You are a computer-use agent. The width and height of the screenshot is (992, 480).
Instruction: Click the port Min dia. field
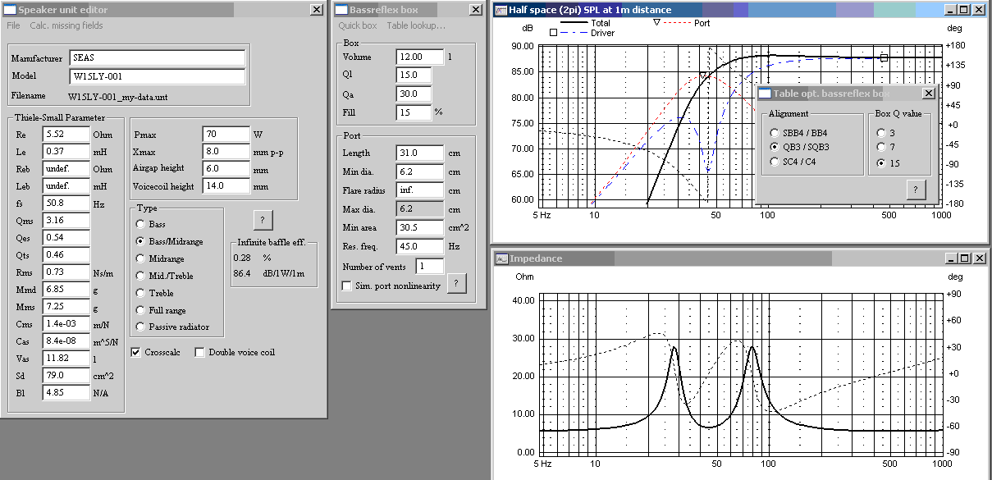pyautogui.click(x=419, y=171)
